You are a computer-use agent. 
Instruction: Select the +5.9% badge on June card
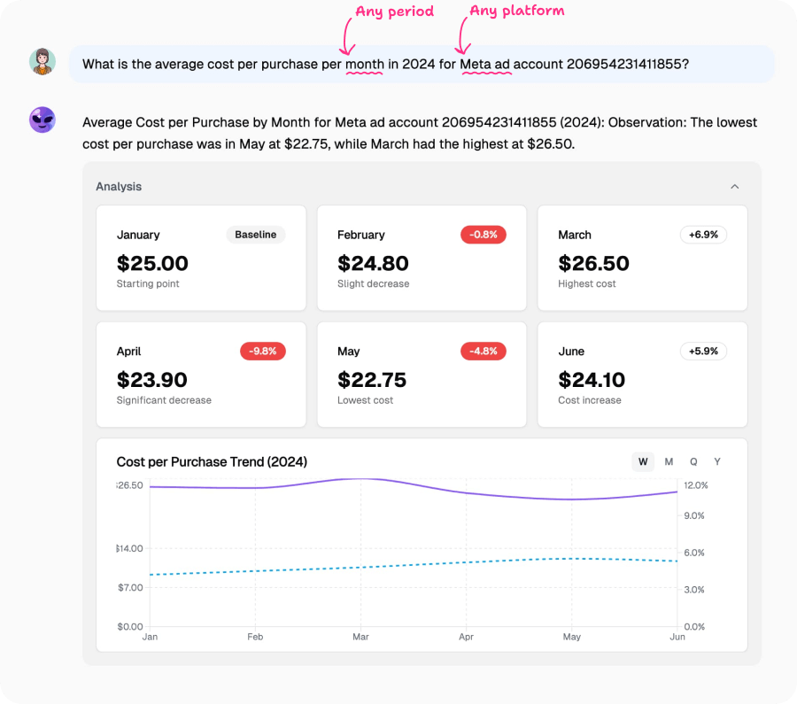pos(703,351)
